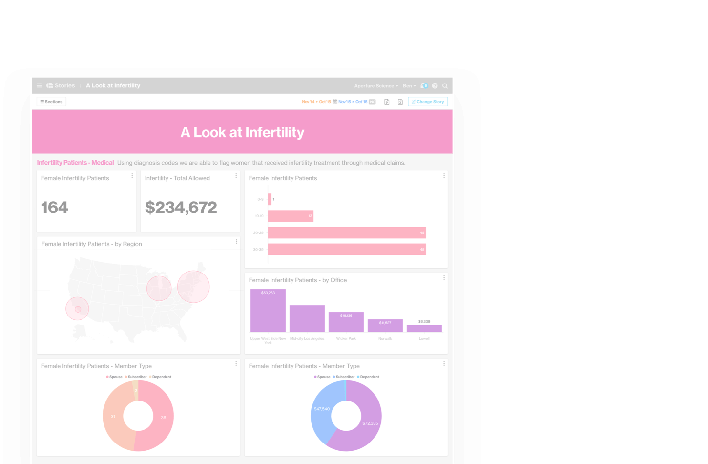Export the story to PowerPoint
Screen dimensions: 708x464
(386, 101)
